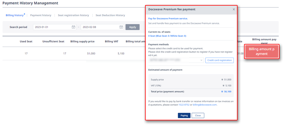Click the seat count summary link
283x126 pixels.
(x=167, y=36)
